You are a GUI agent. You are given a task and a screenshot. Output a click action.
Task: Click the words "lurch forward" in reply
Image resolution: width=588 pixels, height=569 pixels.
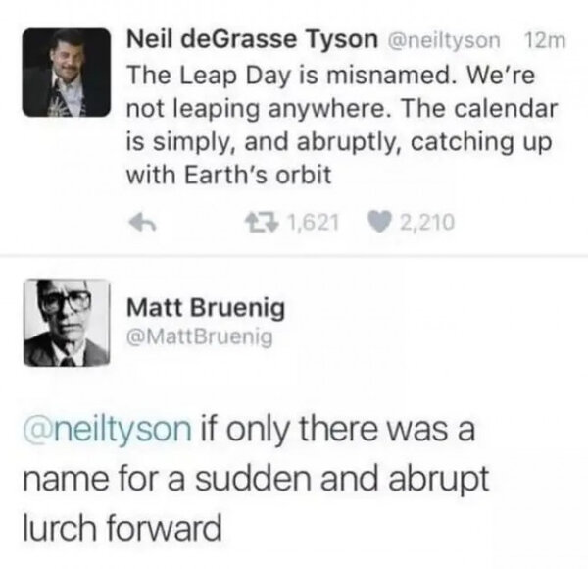[x=123, y=531]
